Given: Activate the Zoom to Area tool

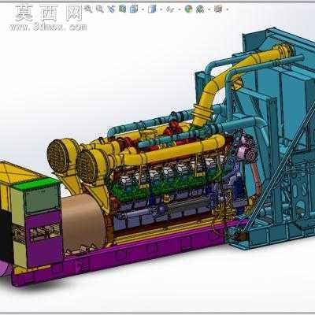Looking at the screenshot, I should tap(99, 9).
